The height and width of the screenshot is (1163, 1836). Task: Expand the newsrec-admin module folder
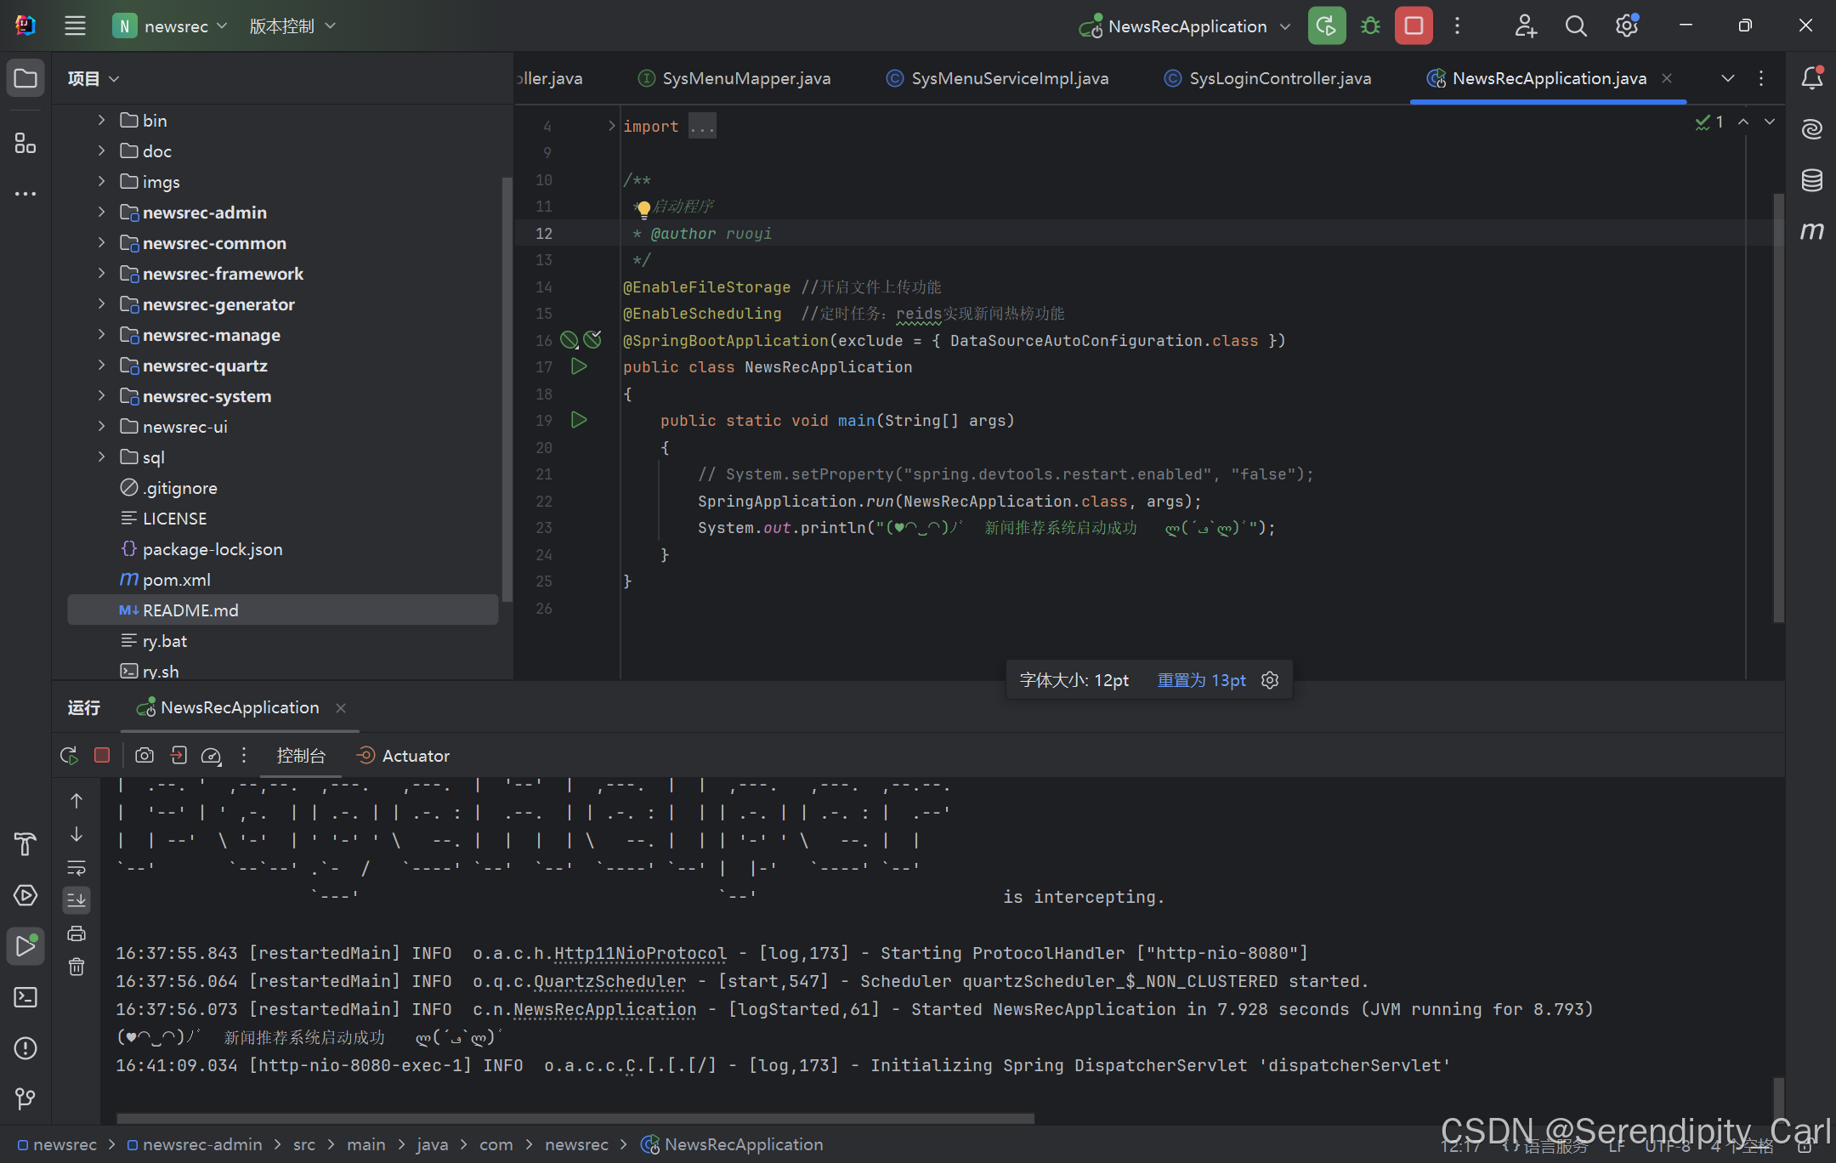(x=101, y=212)
